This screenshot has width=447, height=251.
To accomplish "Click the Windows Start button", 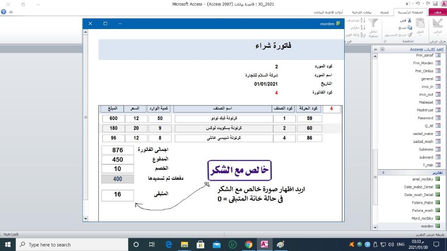I will tap(8, 244).
